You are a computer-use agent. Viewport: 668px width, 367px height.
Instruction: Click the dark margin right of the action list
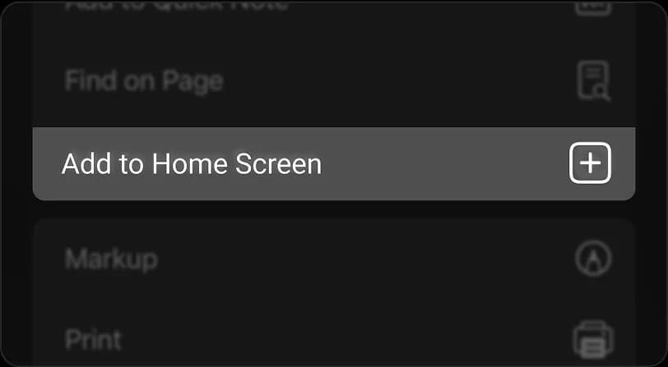coord(652,183)
